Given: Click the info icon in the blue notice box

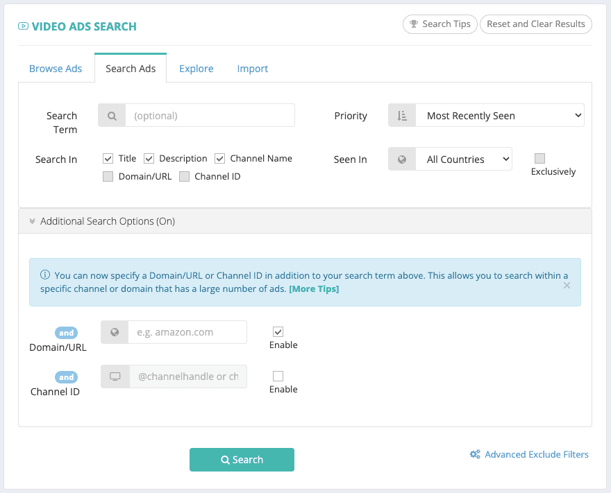Looking at the screenshot, I should [x=47, y=275].
